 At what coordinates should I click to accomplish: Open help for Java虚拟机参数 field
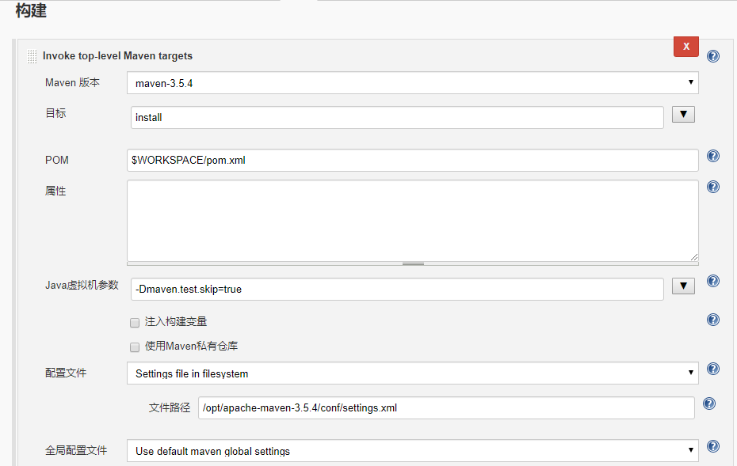[x=713, y=281]
